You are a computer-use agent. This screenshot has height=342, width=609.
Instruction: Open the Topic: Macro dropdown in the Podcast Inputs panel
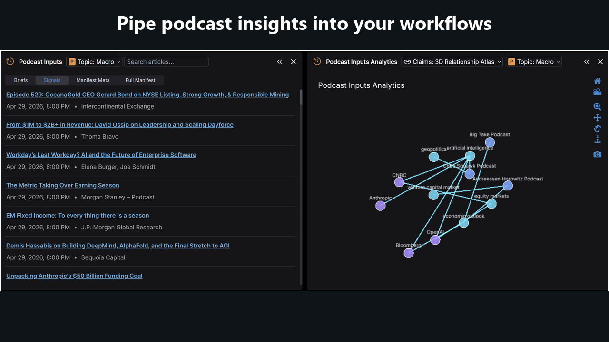point(94,62)
